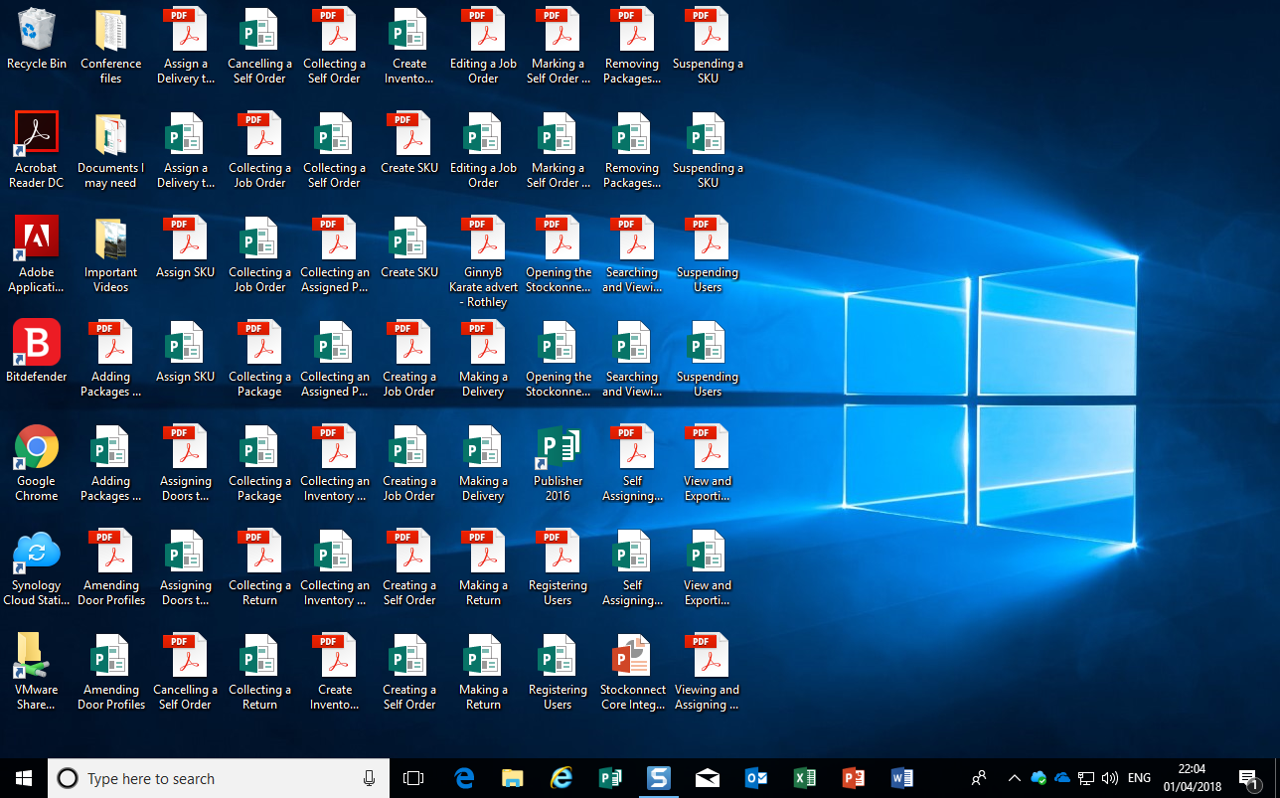Open Google Chrome from the desktop
The height and width of the screenshot is (798, 1280).
36,447
